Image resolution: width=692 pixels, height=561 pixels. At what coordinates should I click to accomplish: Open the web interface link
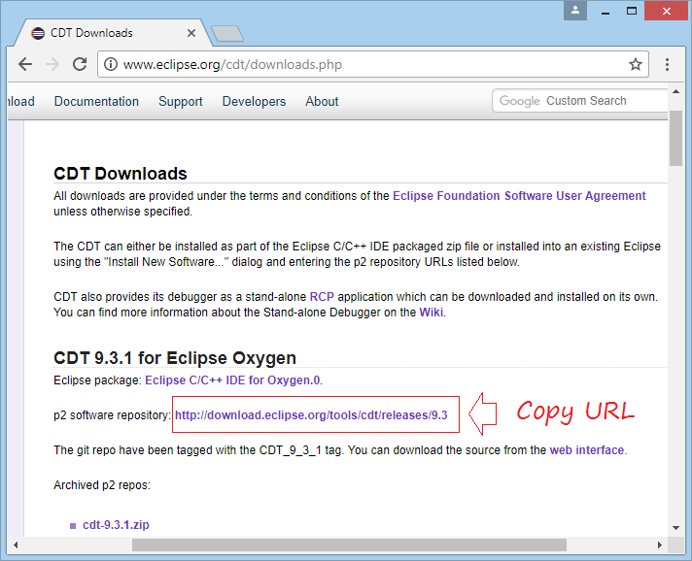pyautogui.click(x=586, y=450)
